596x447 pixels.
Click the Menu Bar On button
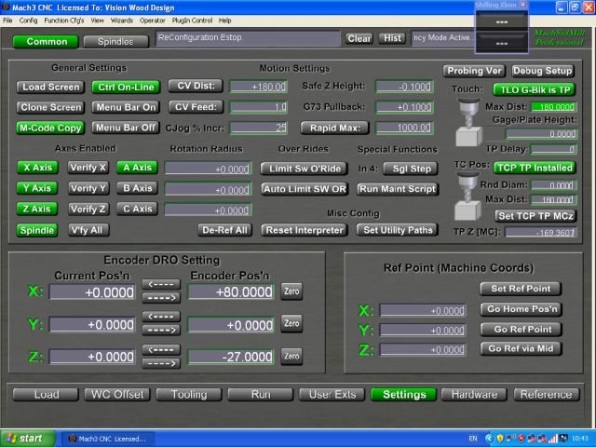pos(126,107)
